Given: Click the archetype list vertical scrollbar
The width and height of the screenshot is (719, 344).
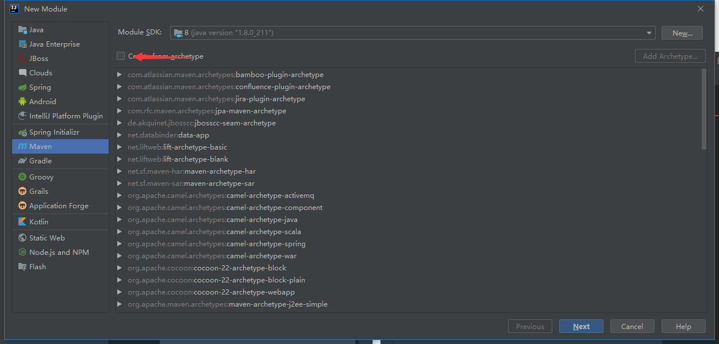Looking at the screenshot, I should (704, 108).
